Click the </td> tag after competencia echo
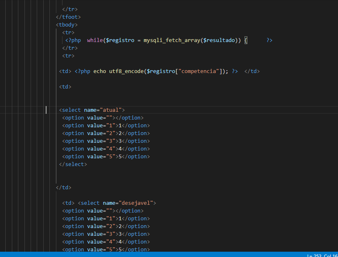Viewport: 338px width, 257px height. click(252, 71)
